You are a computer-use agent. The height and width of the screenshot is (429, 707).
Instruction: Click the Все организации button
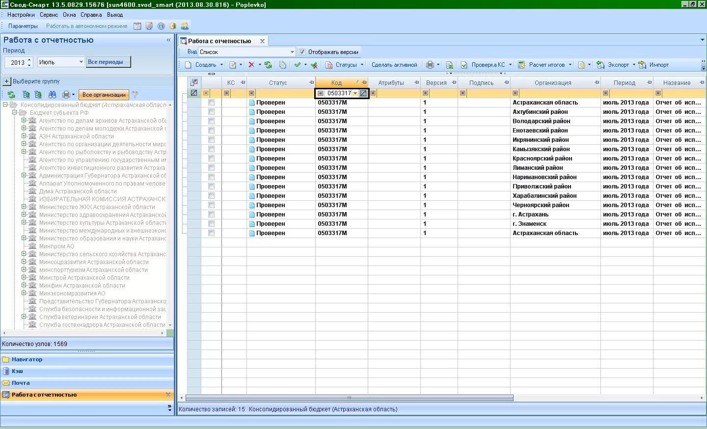(104, 95)
